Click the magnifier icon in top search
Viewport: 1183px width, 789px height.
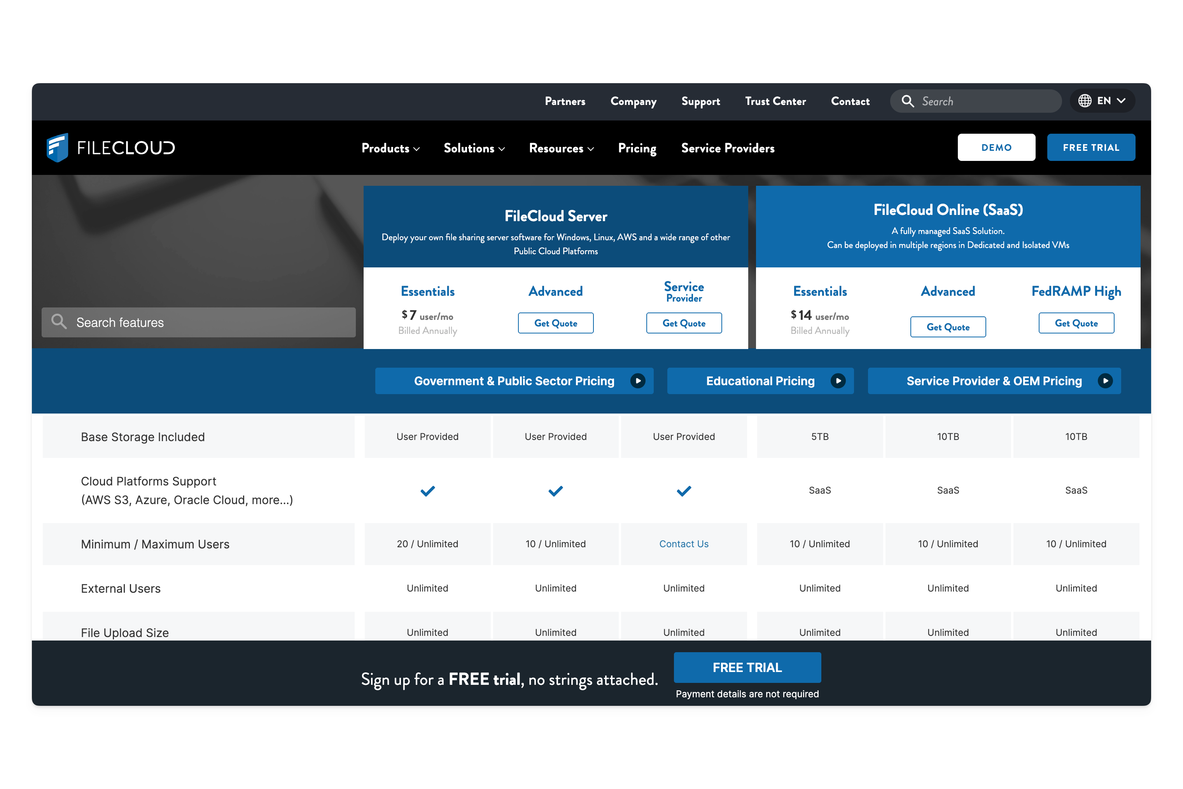pos(907,101)
